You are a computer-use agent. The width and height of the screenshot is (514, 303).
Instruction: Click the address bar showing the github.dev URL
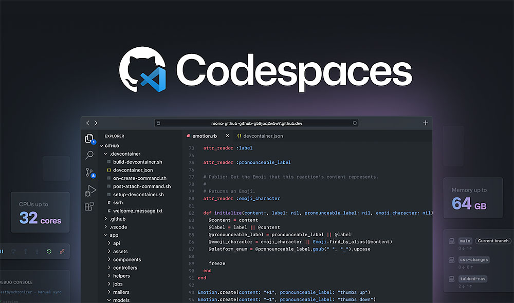(x=256, y=123)
